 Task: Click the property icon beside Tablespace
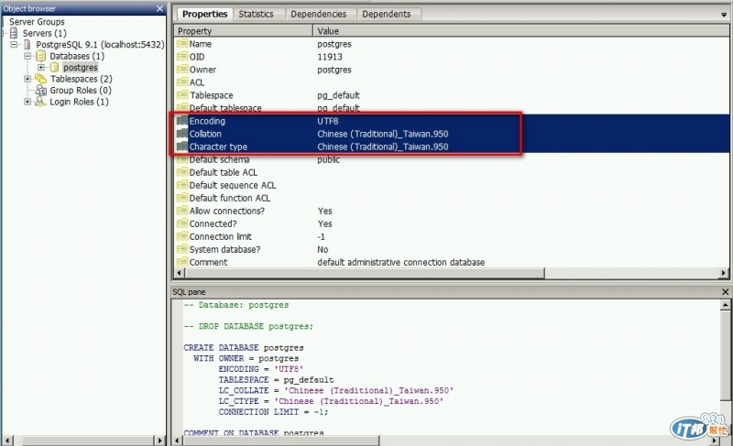[181, 95]
